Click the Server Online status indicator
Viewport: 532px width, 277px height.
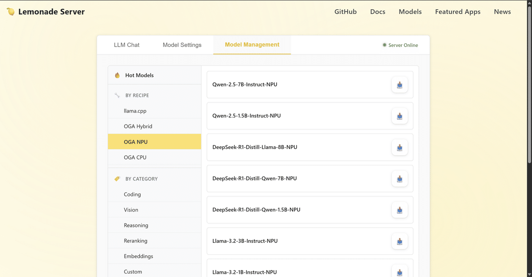[400, 45]
